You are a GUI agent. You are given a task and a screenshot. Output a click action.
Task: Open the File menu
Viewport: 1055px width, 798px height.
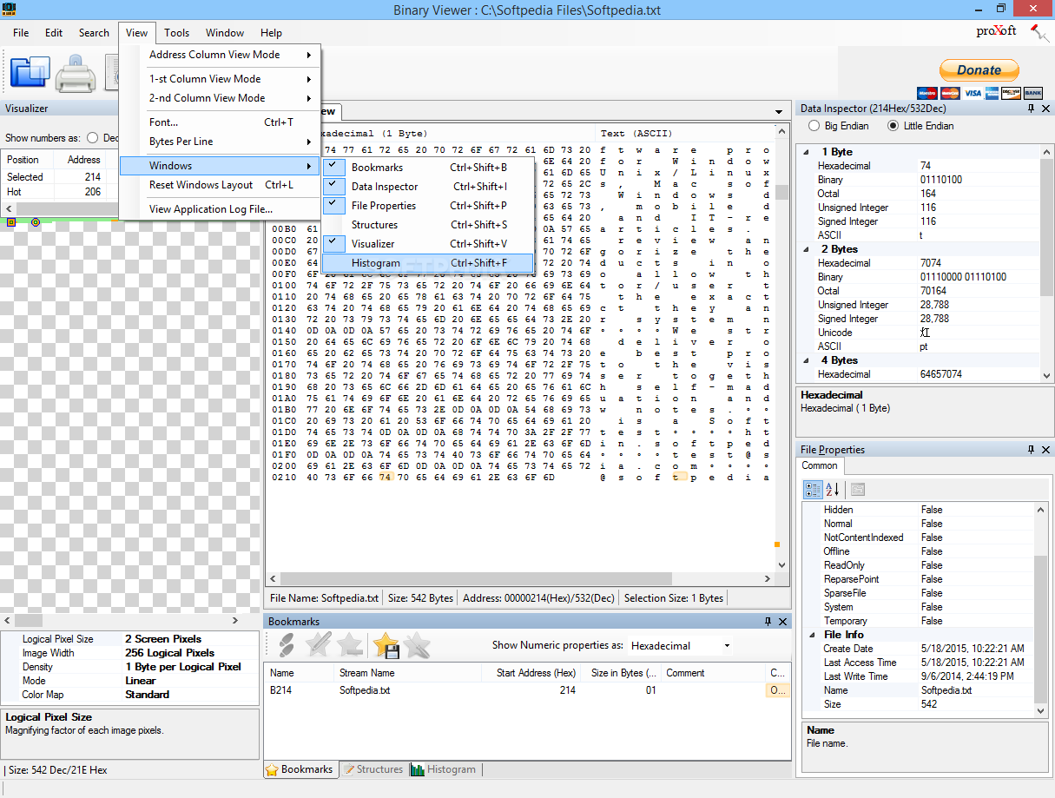click(x=21, y=33)
